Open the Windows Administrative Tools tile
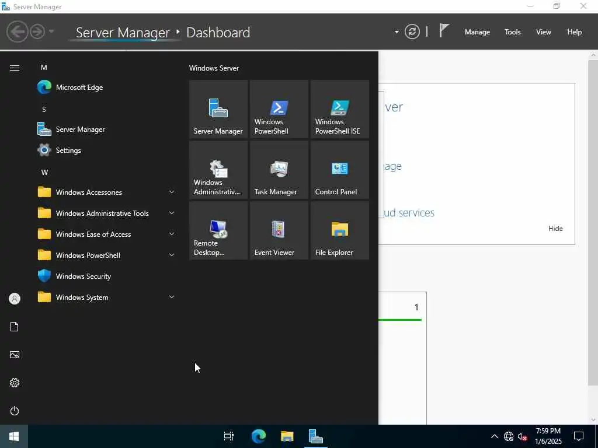This screenshot has height=448, width=598. pyautogui.click(x=218, y=170)
